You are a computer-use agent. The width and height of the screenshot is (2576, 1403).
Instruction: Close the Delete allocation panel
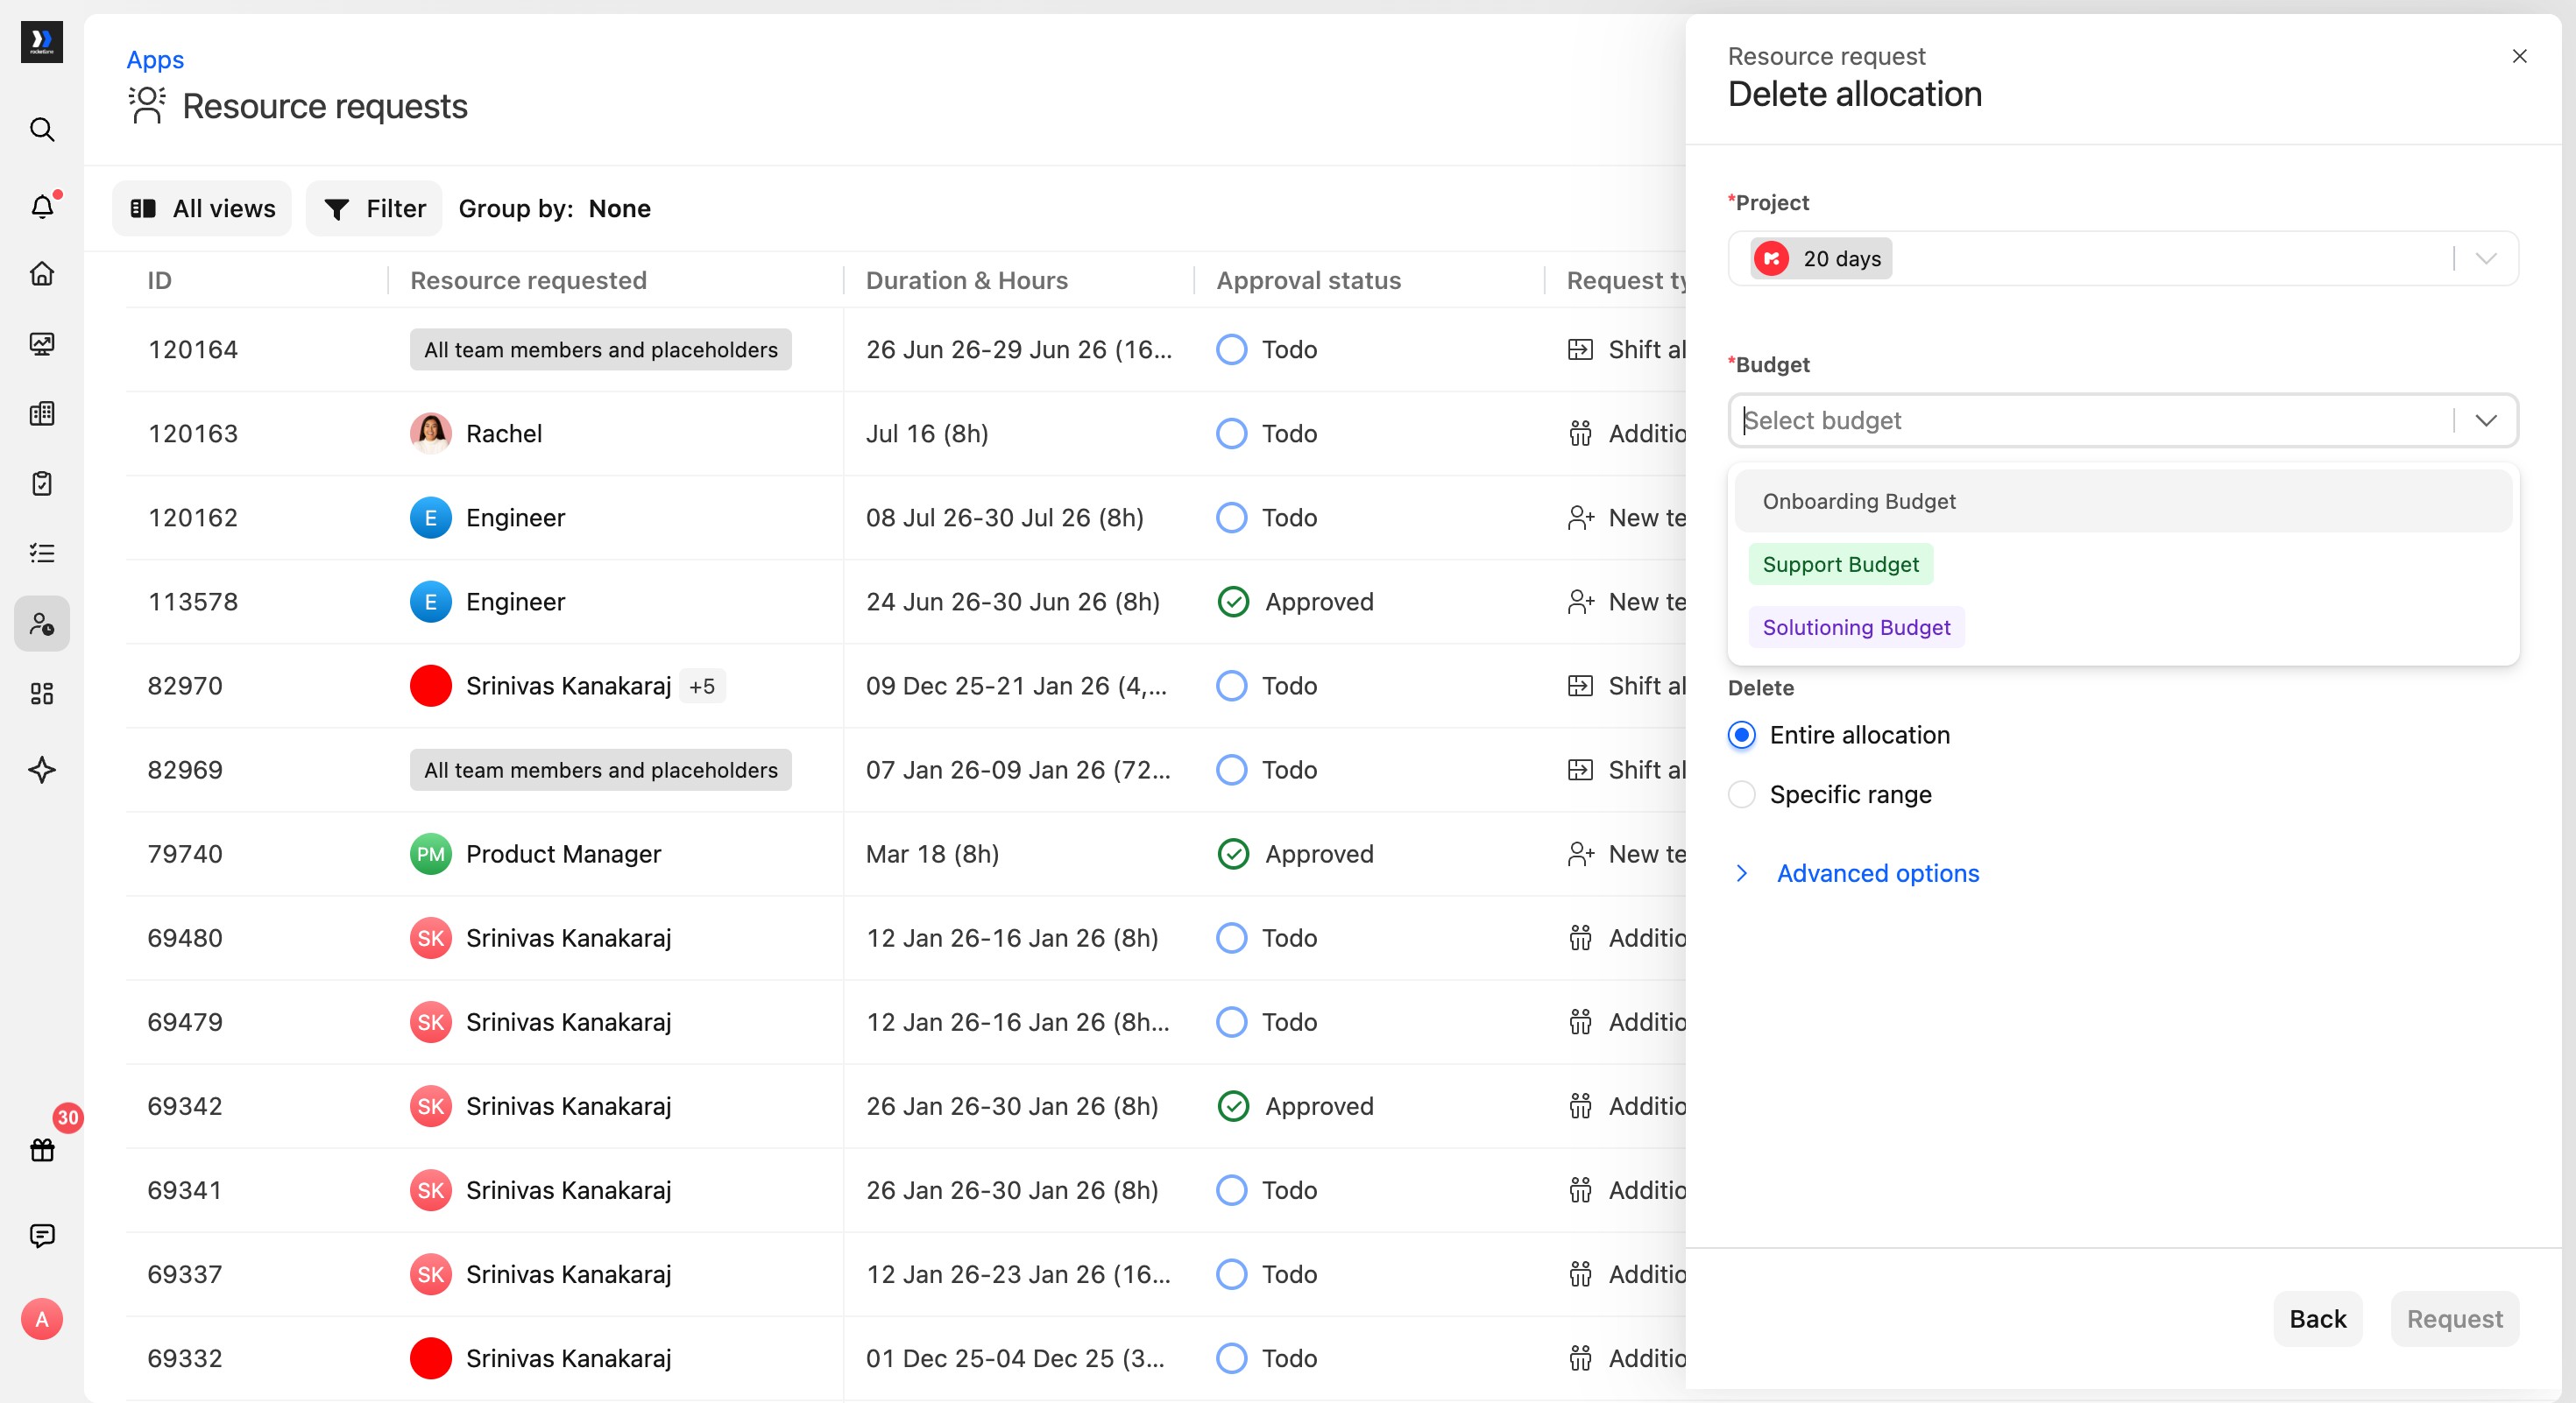click(2520, 56)
